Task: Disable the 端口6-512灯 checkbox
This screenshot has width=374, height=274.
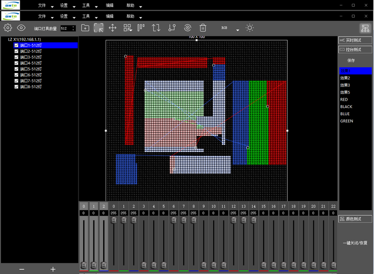Action: tap(16, 75)
